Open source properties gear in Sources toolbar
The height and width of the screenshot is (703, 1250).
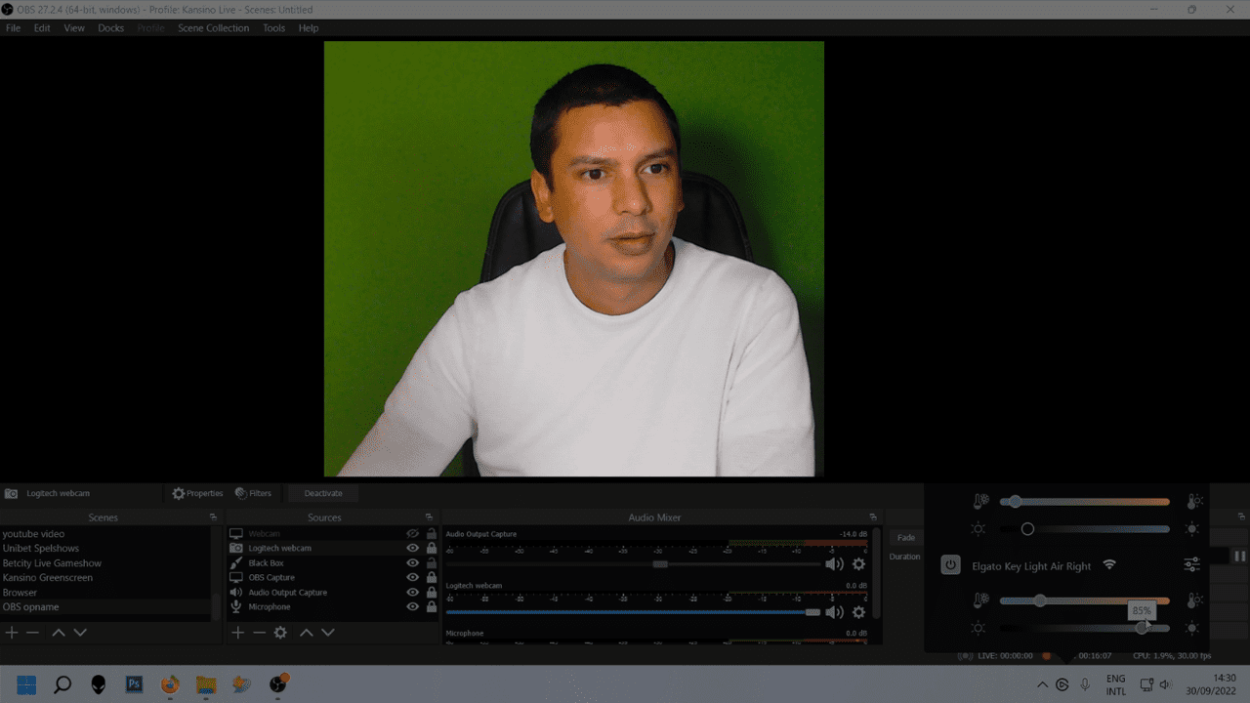click(280, 633)
